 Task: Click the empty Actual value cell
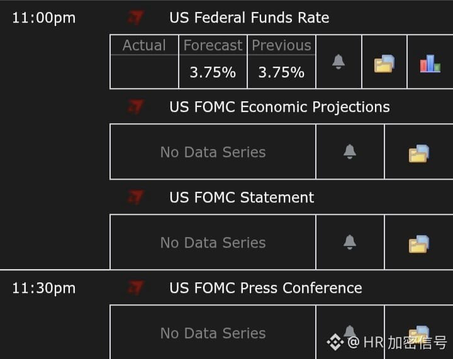click(145, 72)
